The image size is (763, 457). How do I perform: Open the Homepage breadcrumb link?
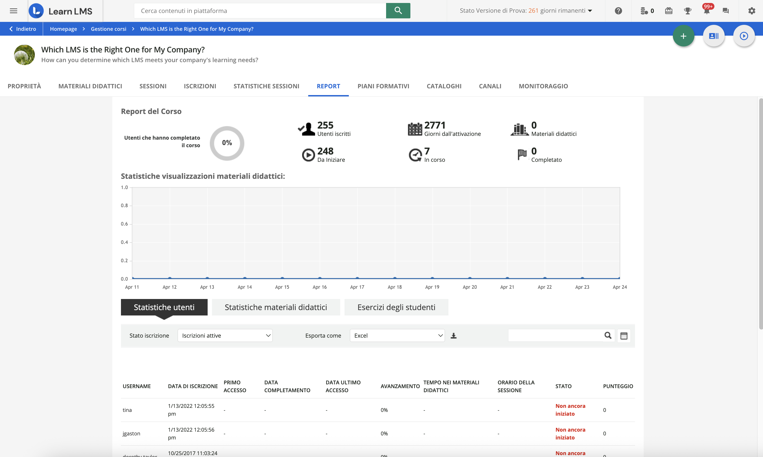tap(63, 29)
